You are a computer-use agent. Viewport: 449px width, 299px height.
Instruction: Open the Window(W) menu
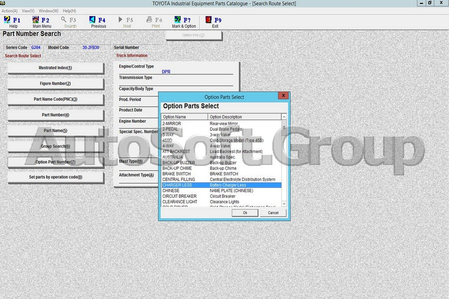click(x=48, y=10)
